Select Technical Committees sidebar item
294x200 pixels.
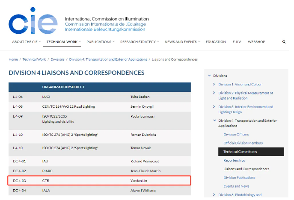[x=251, y=152]
